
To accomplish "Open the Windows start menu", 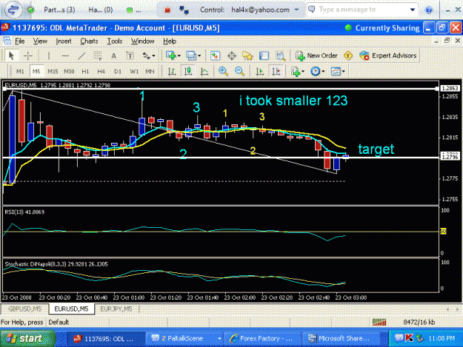I will (27, 338).
